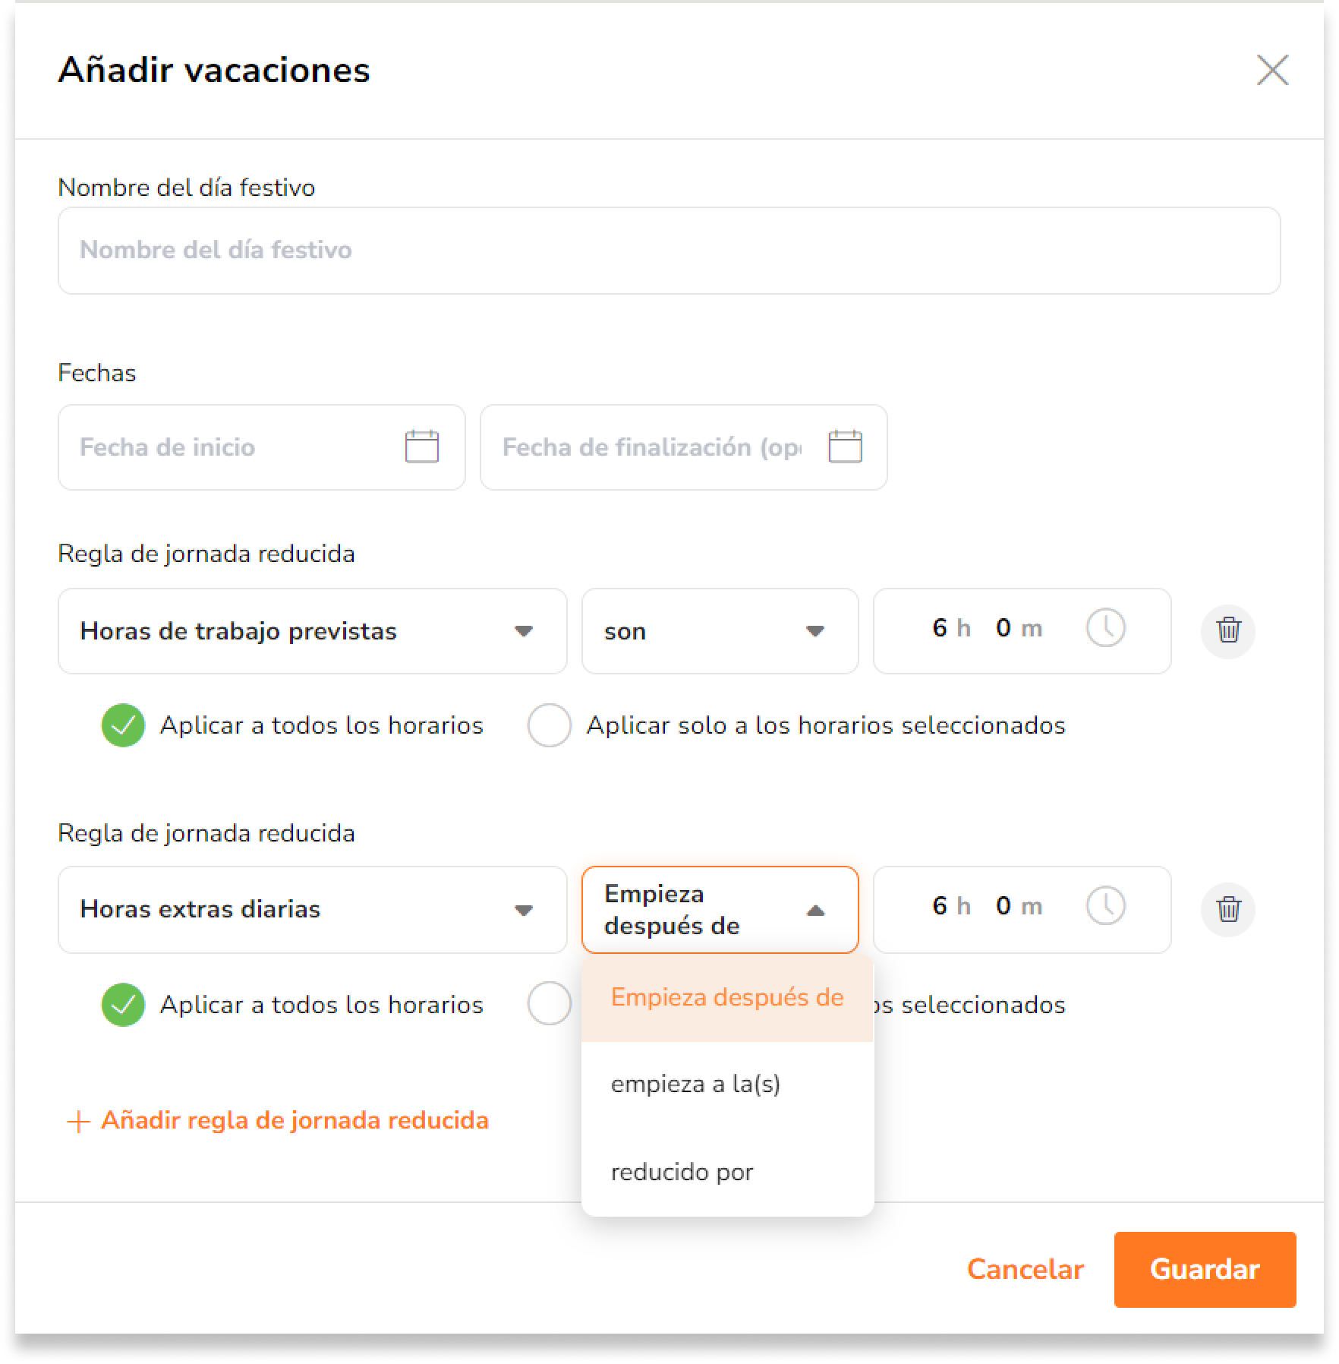1339x1364 pixels.
Task: Click the Guardar button
Action: 1205,1269
